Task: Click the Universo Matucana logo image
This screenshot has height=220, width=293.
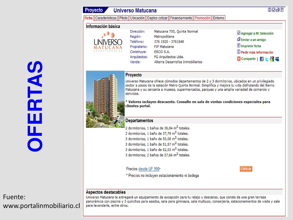Action: (x=108, y=42)
